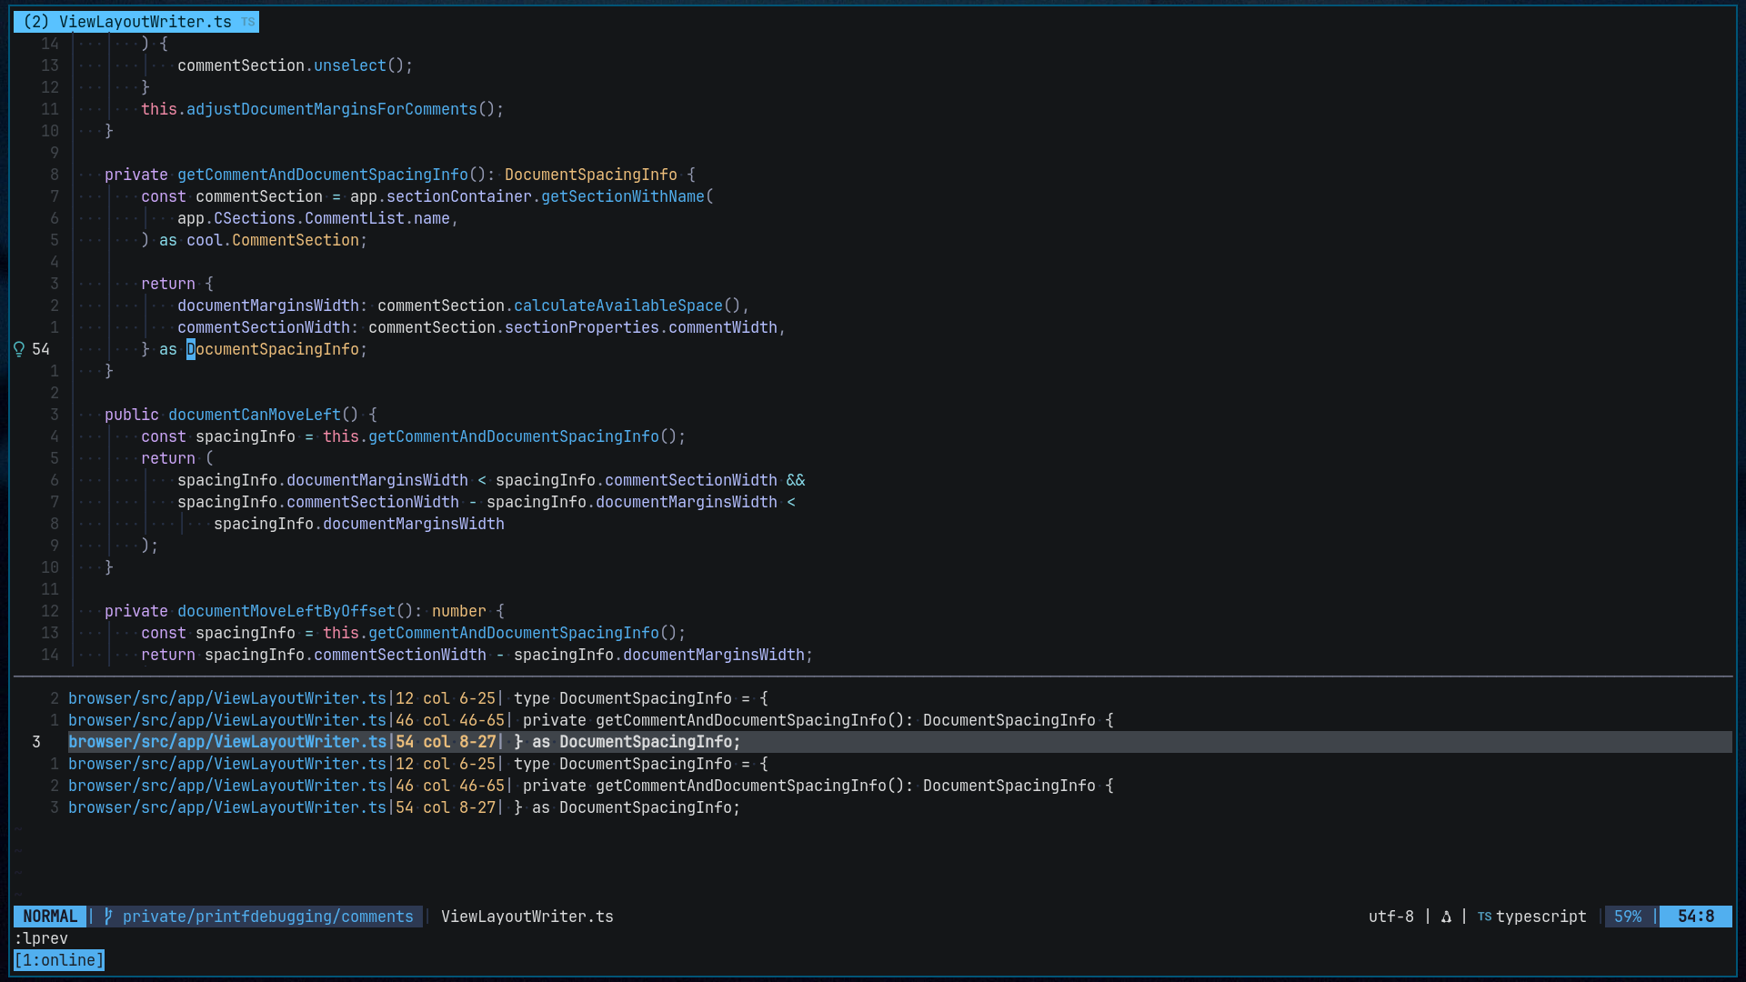Click the utf-8 encoding indicator
The image size is (1746, 982).
tap(1390, 917)
